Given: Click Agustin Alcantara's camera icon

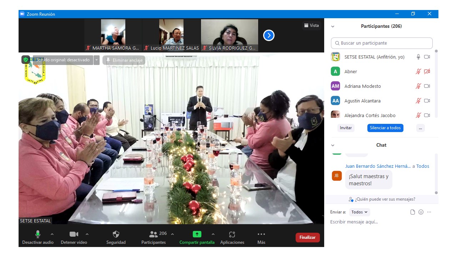Looking at the screenshot, I should (x=427, y=101).
